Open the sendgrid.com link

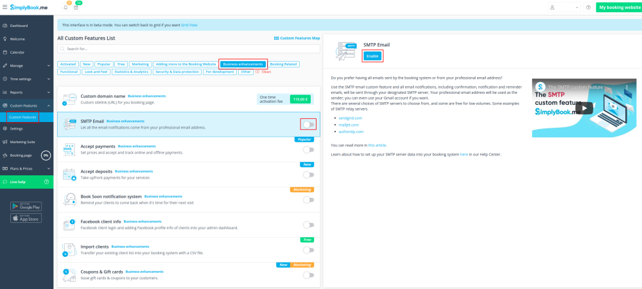tap(351, 118)
